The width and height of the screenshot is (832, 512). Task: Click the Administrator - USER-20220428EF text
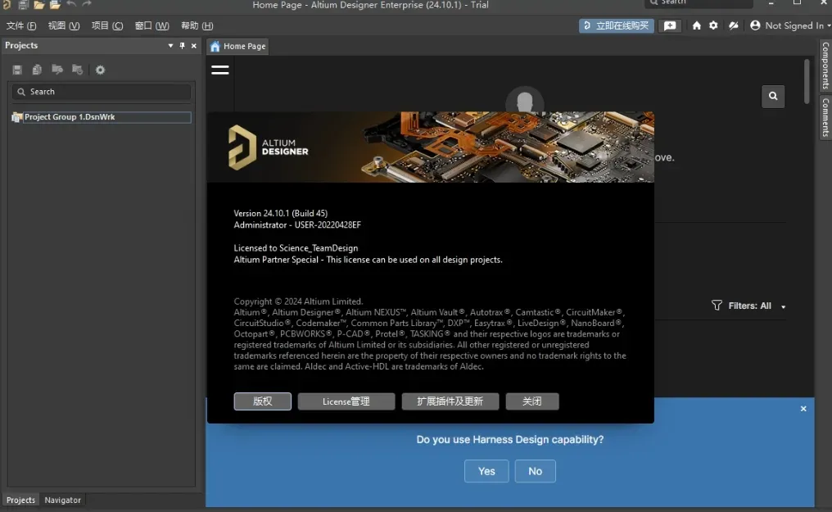tap(297, 225)
